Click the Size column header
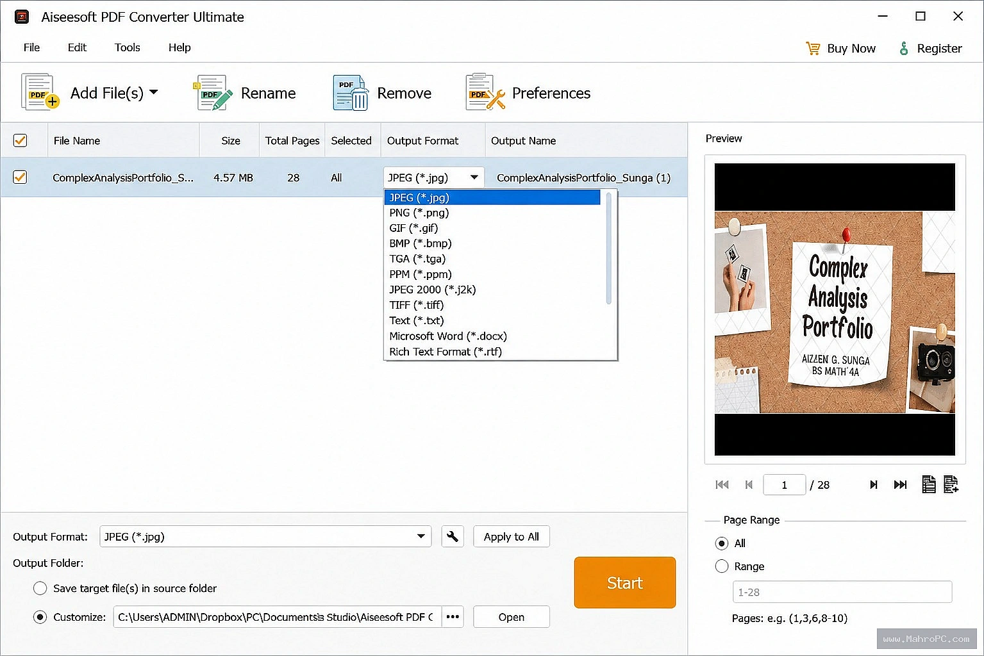This screenshot has width=984, height=656. pos(231,140)
